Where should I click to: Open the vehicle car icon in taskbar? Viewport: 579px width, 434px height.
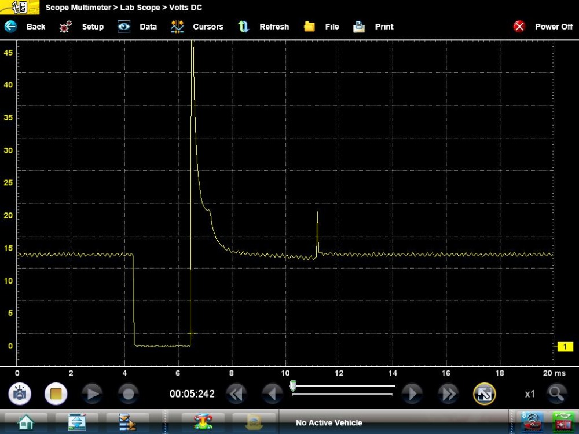203,422
